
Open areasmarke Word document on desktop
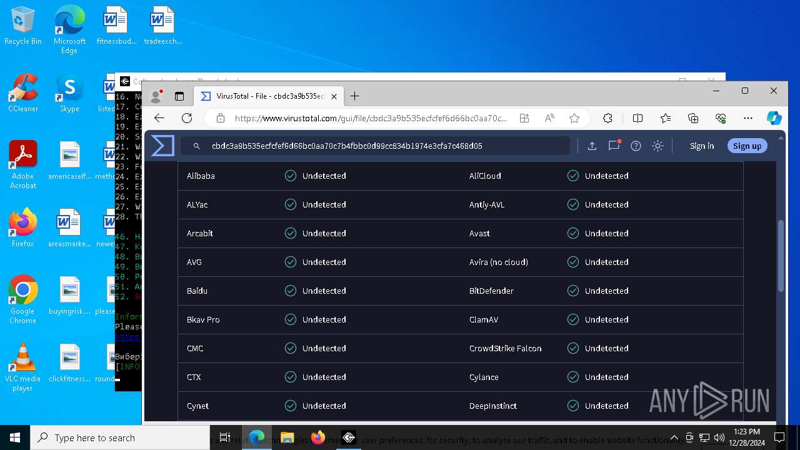69,228
